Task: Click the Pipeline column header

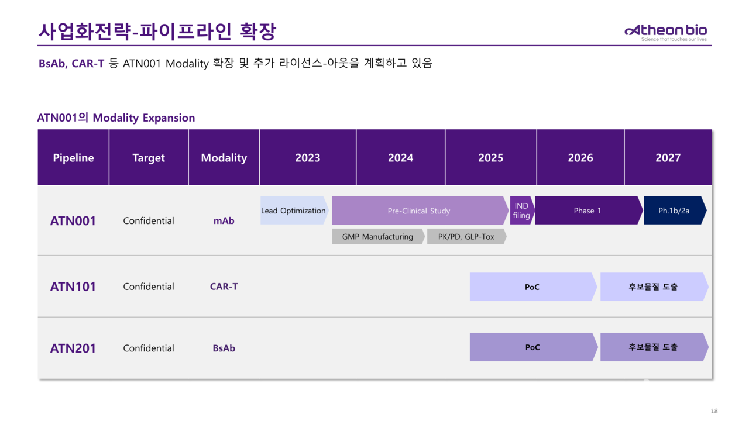Action: [73, 157]
